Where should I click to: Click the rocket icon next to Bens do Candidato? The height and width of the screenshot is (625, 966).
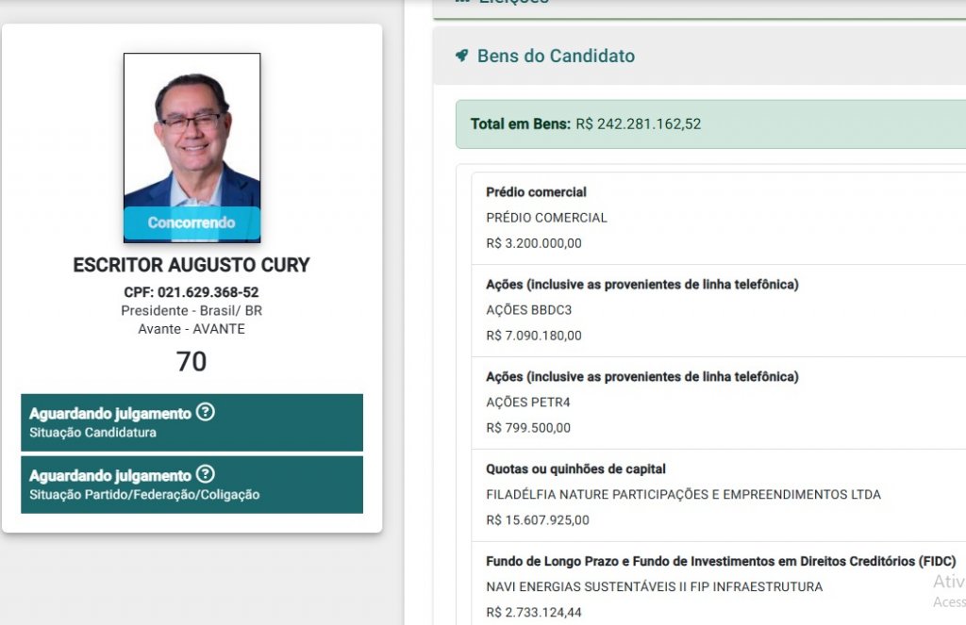[461, 56]
